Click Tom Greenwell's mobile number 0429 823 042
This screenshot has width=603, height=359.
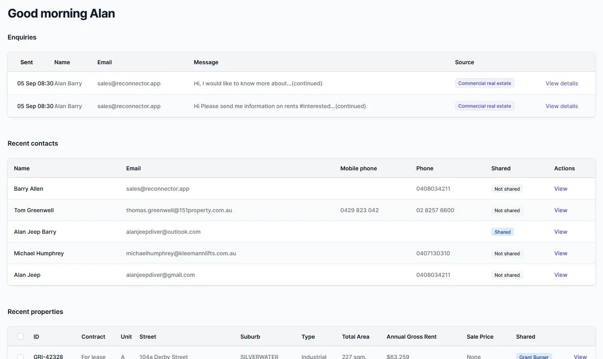[x=359, y=210]
